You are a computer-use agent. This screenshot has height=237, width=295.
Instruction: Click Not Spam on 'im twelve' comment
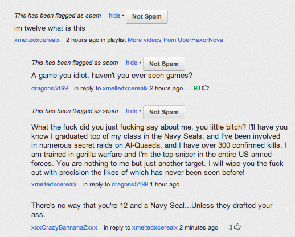(x=147, y=16)
